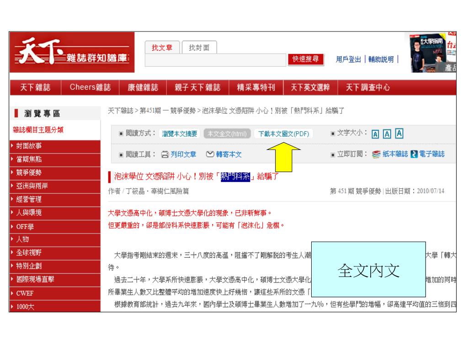Open the 康健雜誌 navigation menu
Viewport: 468px width, 351px height.
143,87
